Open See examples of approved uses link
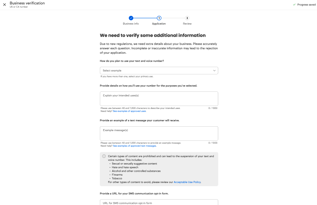Viewport: 317px width, 205px height. pyautogui.click(x=129, y=111)
